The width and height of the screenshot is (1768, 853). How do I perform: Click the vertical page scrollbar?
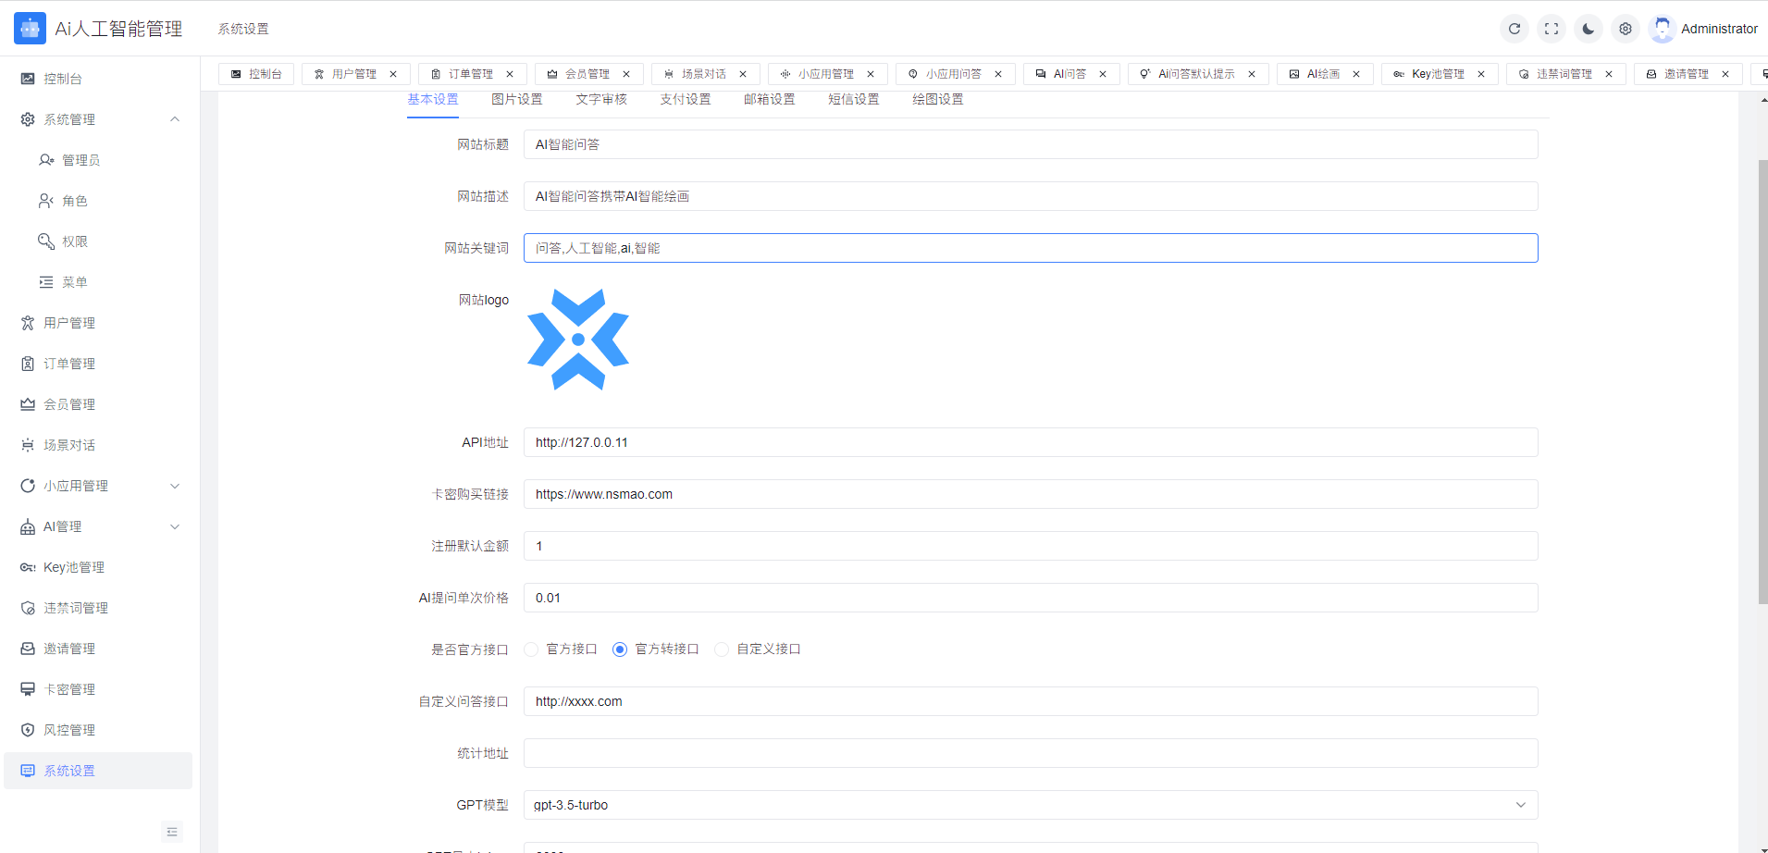[1762, 381]
